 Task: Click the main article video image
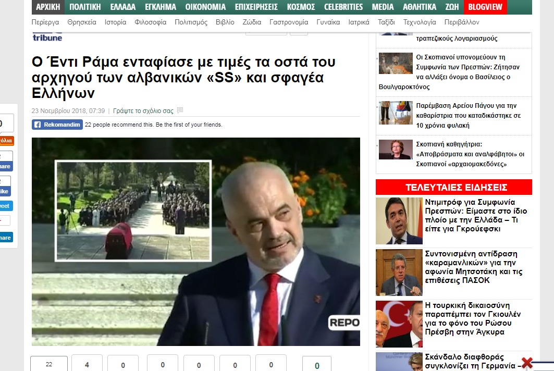coord(195,241)
